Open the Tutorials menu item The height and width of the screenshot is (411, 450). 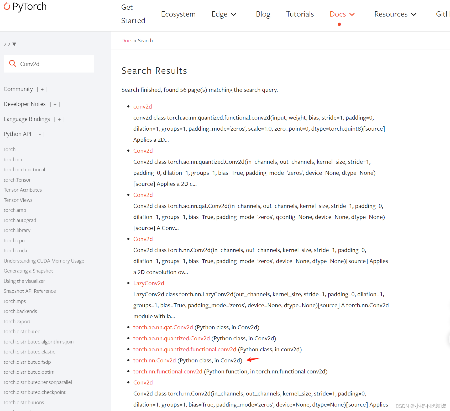click(x=300, y=14)
